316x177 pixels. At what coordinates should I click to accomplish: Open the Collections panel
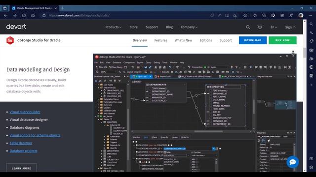(264, 15)
